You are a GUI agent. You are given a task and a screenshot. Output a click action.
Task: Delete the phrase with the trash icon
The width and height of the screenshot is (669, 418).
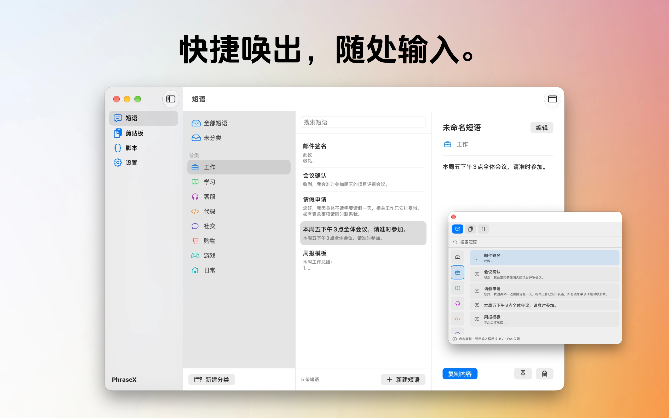pos(544,374)
